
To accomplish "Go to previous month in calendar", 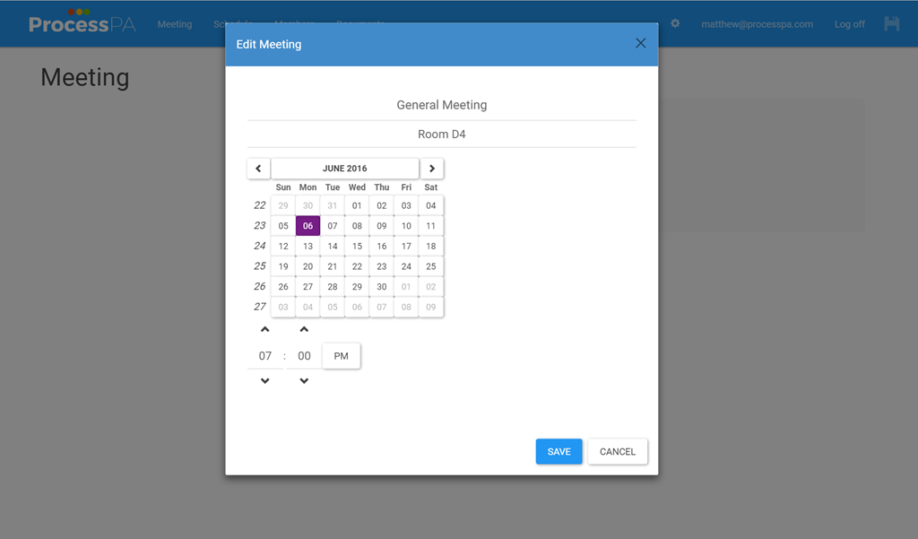I will 258,169.
